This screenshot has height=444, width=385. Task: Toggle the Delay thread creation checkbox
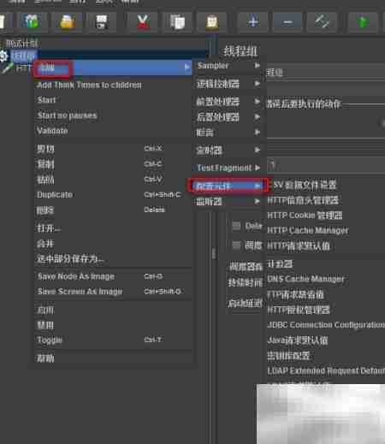236,226
